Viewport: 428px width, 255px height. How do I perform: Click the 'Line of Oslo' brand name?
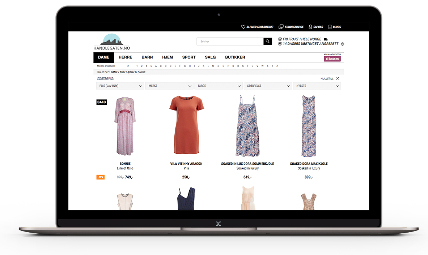pos(125,168)
